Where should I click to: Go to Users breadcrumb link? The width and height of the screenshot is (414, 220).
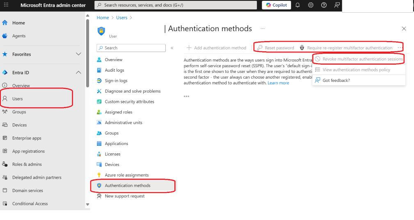[122, 18]
